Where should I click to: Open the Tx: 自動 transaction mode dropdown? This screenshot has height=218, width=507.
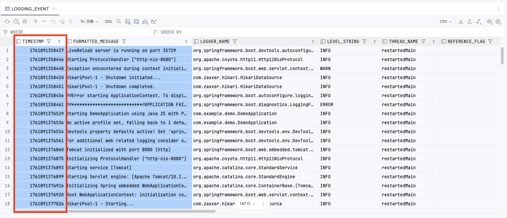89,21
